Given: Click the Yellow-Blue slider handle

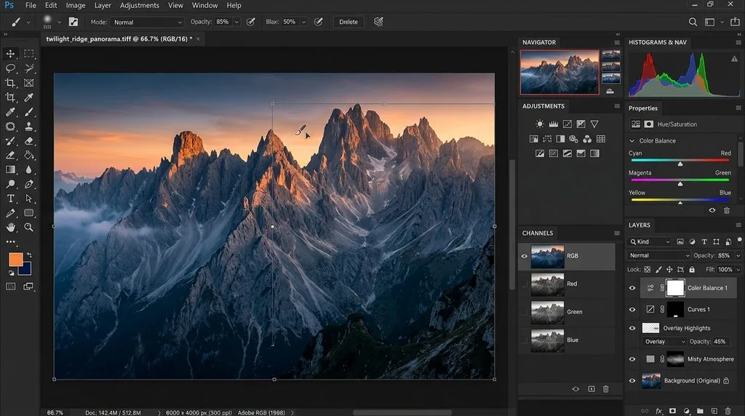Looking at the screenshot, I should (x=680, y=203).
